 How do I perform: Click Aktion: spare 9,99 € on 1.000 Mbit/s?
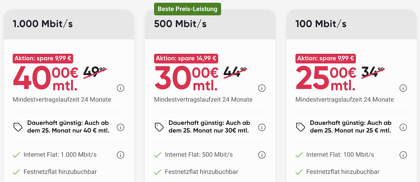(43, 59)
